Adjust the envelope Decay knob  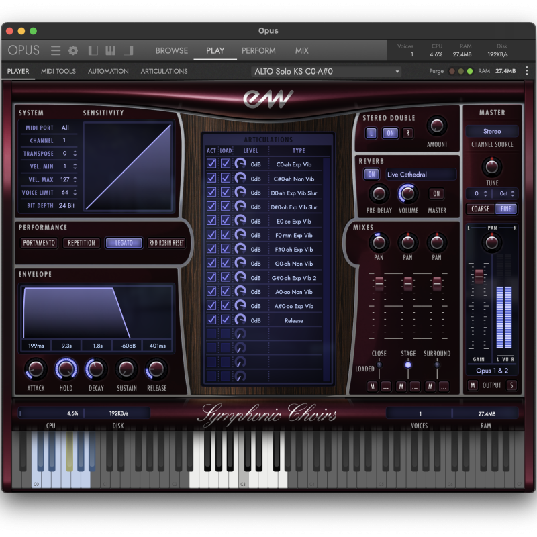pyautogui.click(x=96, y=369)
